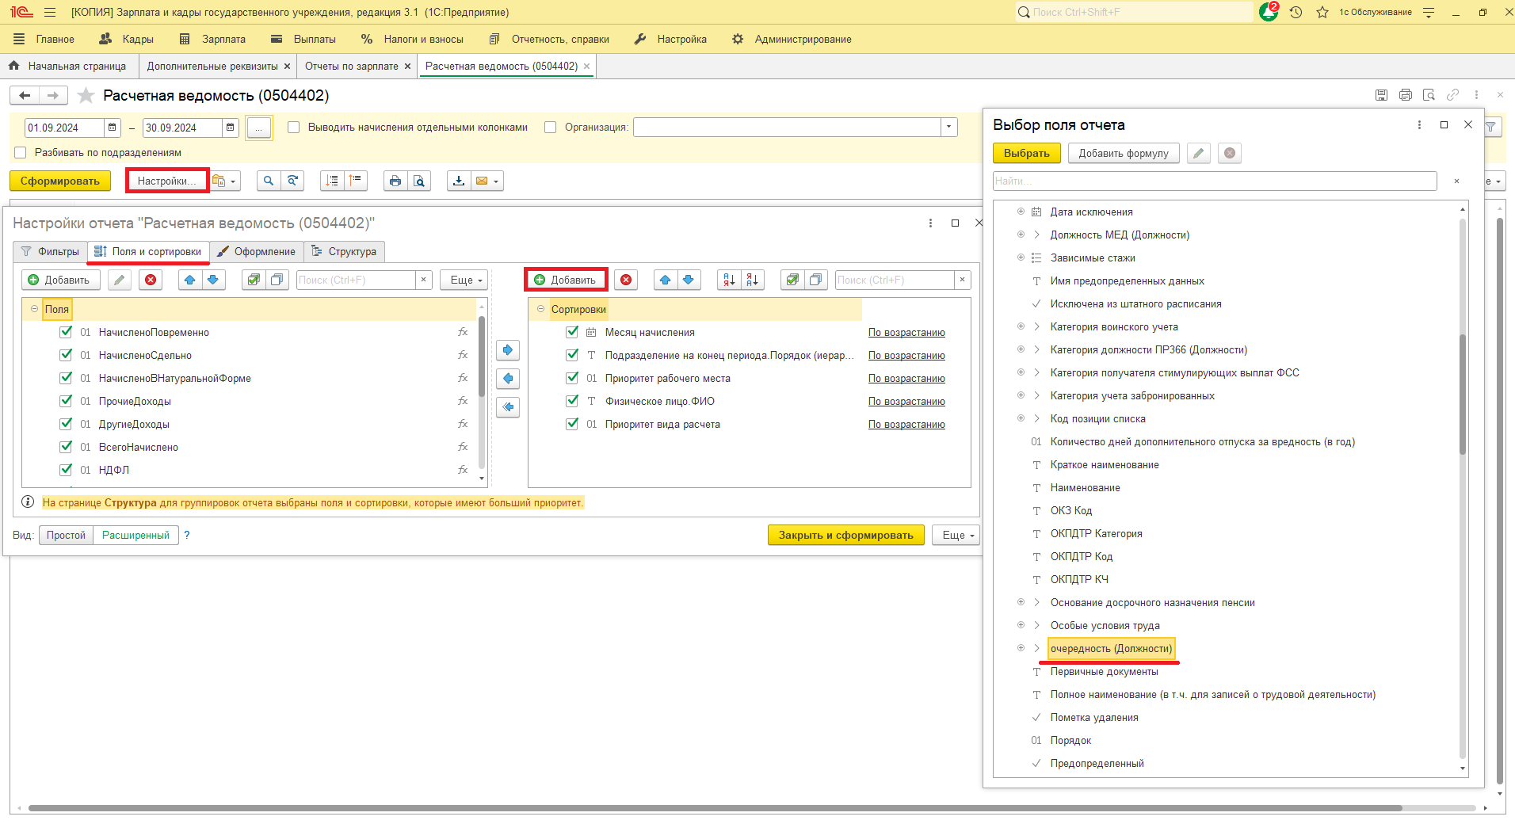Uncheck the НачисленоПовременно field
Viewport: 1515px width, 824px height.
coord(66,333)
